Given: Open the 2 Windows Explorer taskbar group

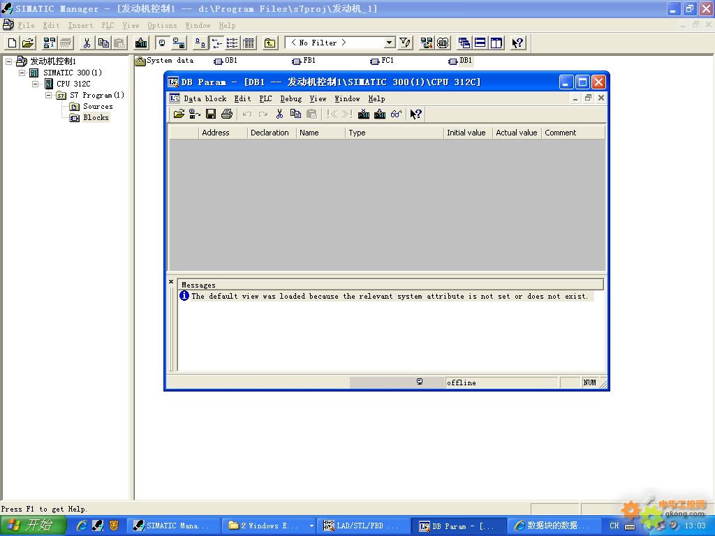Looking at the screenshot, I should tap(270, 526).
